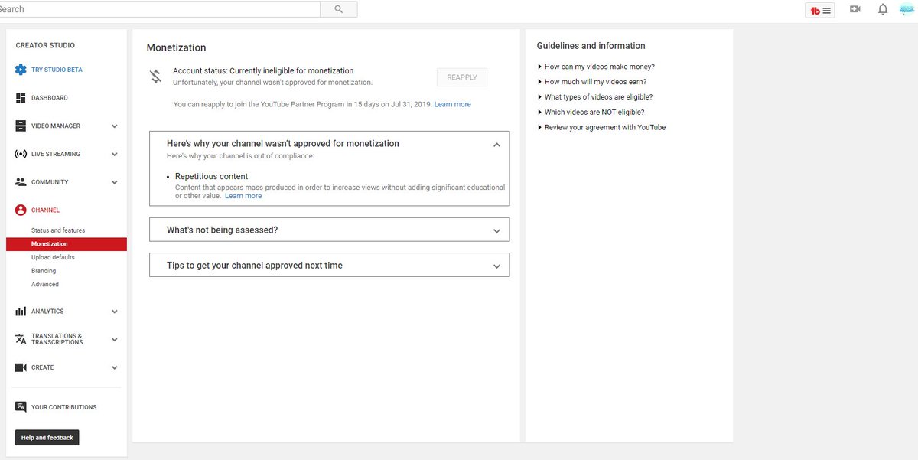Open the Advanced channel settings
Viewport: 918px width, 460px height.
coord(45,284)
